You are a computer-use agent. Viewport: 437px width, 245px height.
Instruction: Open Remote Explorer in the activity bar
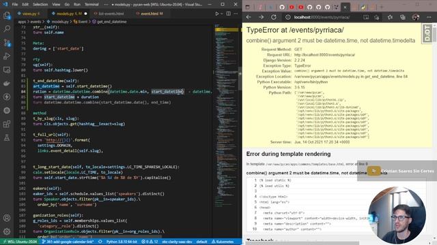pyautogui.click(x=7, y=69)
